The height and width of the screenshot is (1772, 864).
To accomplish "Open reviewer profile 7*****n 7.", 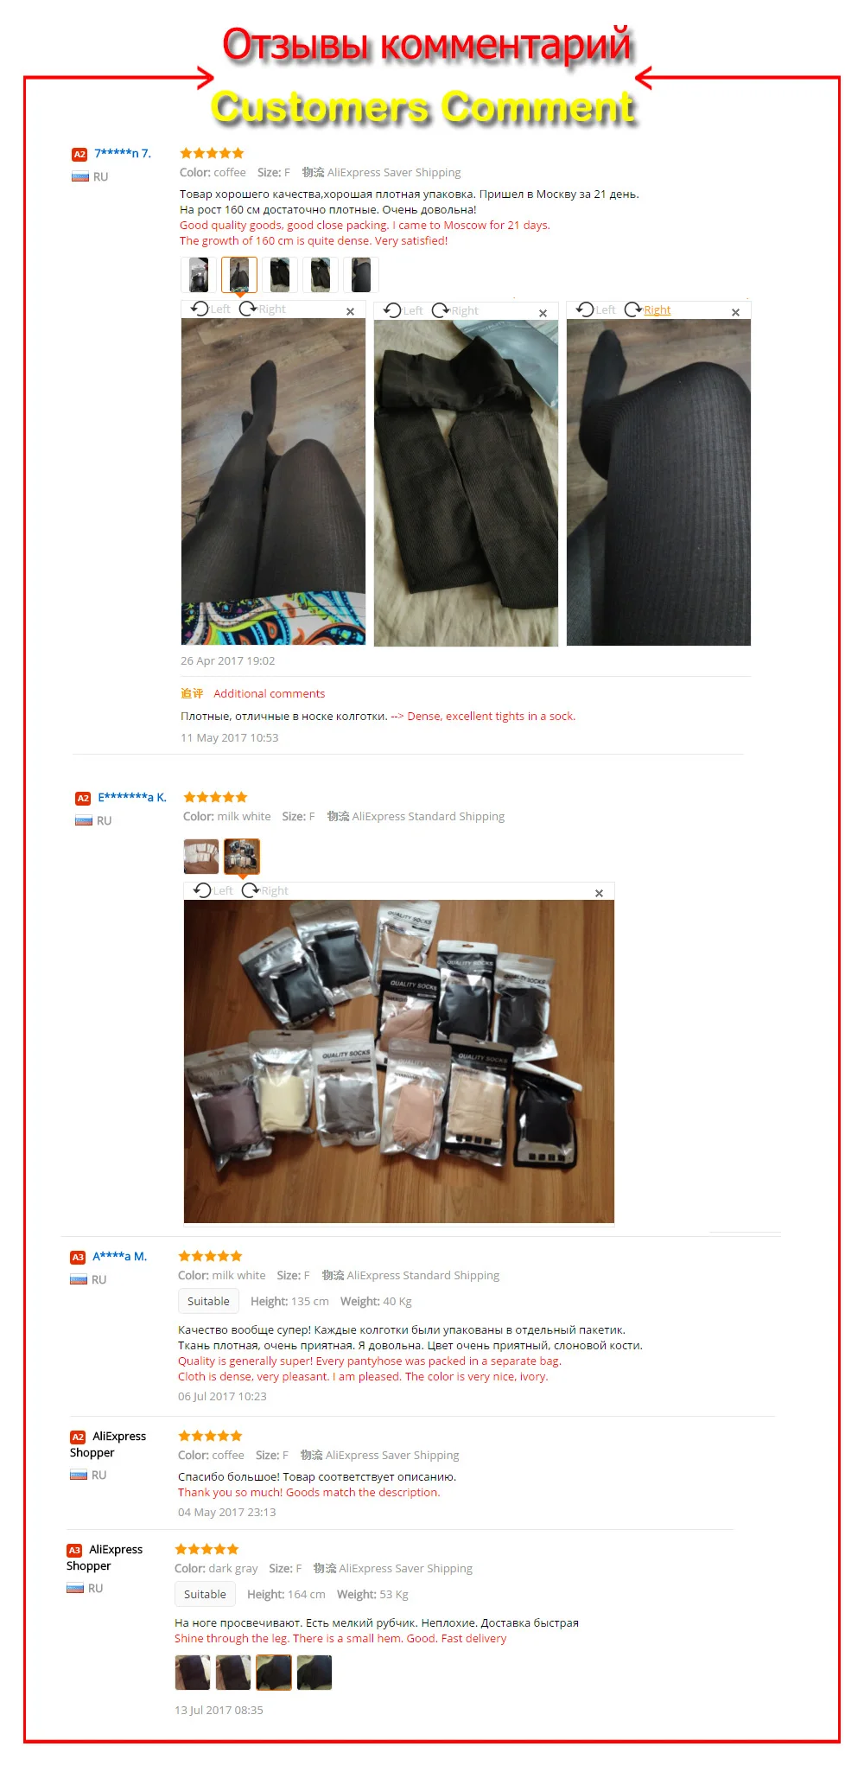I will [x=123, y=153].
